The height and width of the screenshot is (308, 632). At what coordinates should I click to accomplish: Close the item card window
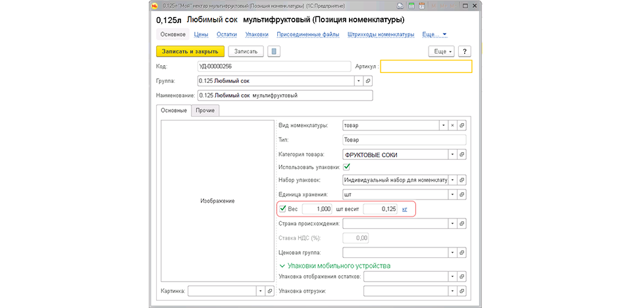pos(476,7)
